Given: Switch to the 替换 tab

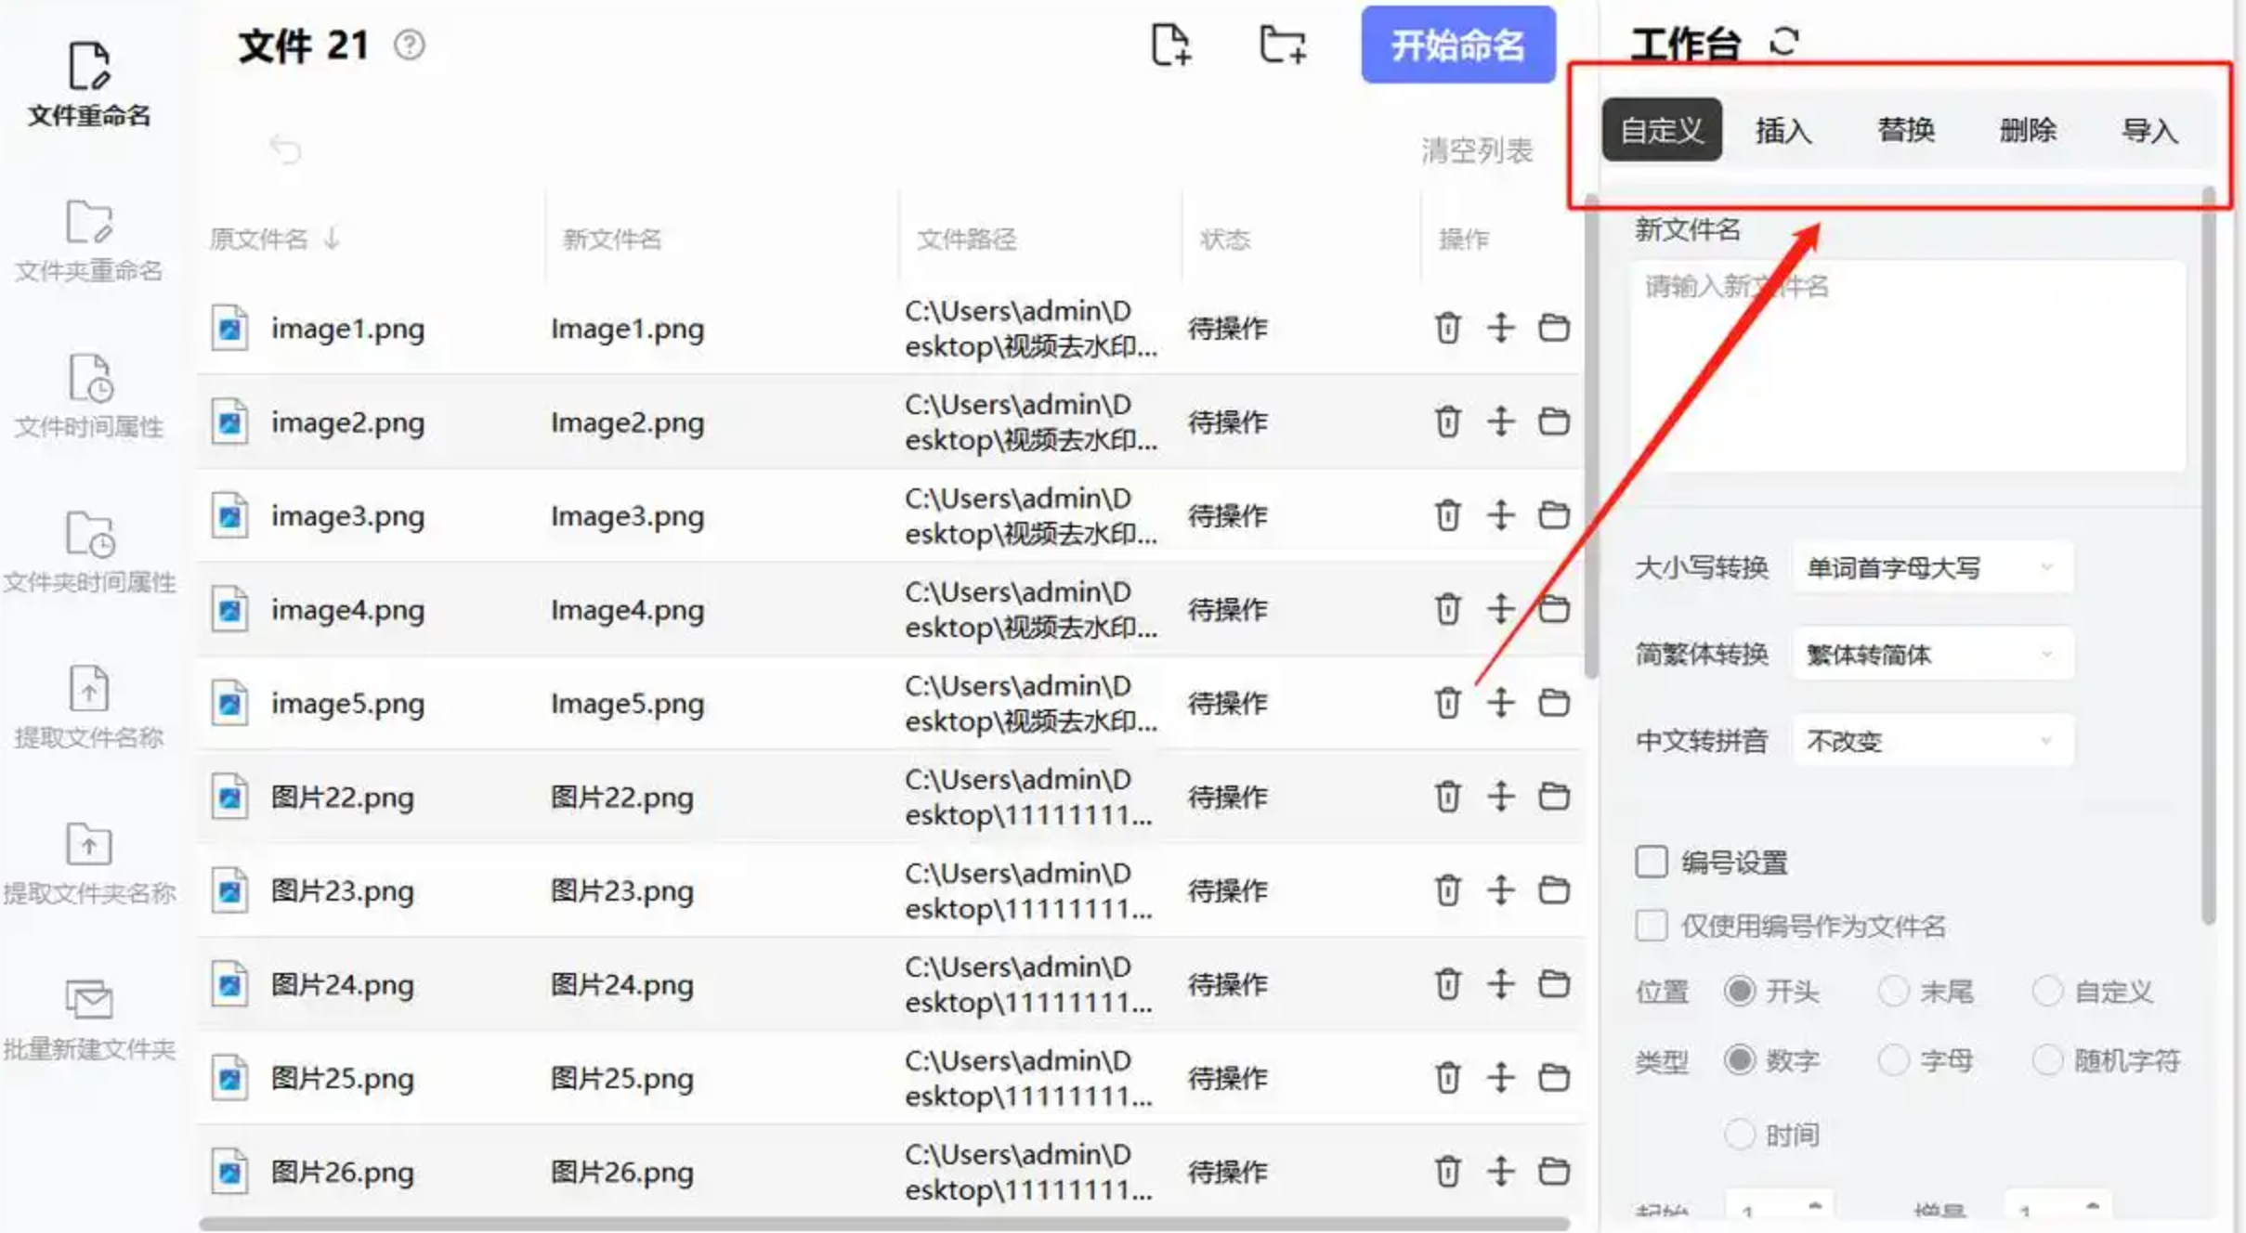Looking at the screenshot, I should [1905, 130].
